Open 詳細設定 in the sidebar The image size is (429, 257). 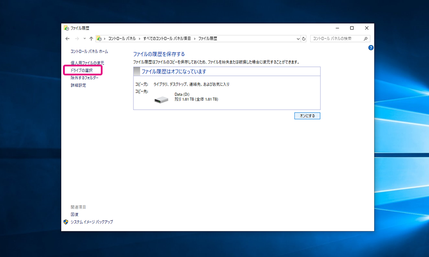pyautogui.click(x=78, y=85)
